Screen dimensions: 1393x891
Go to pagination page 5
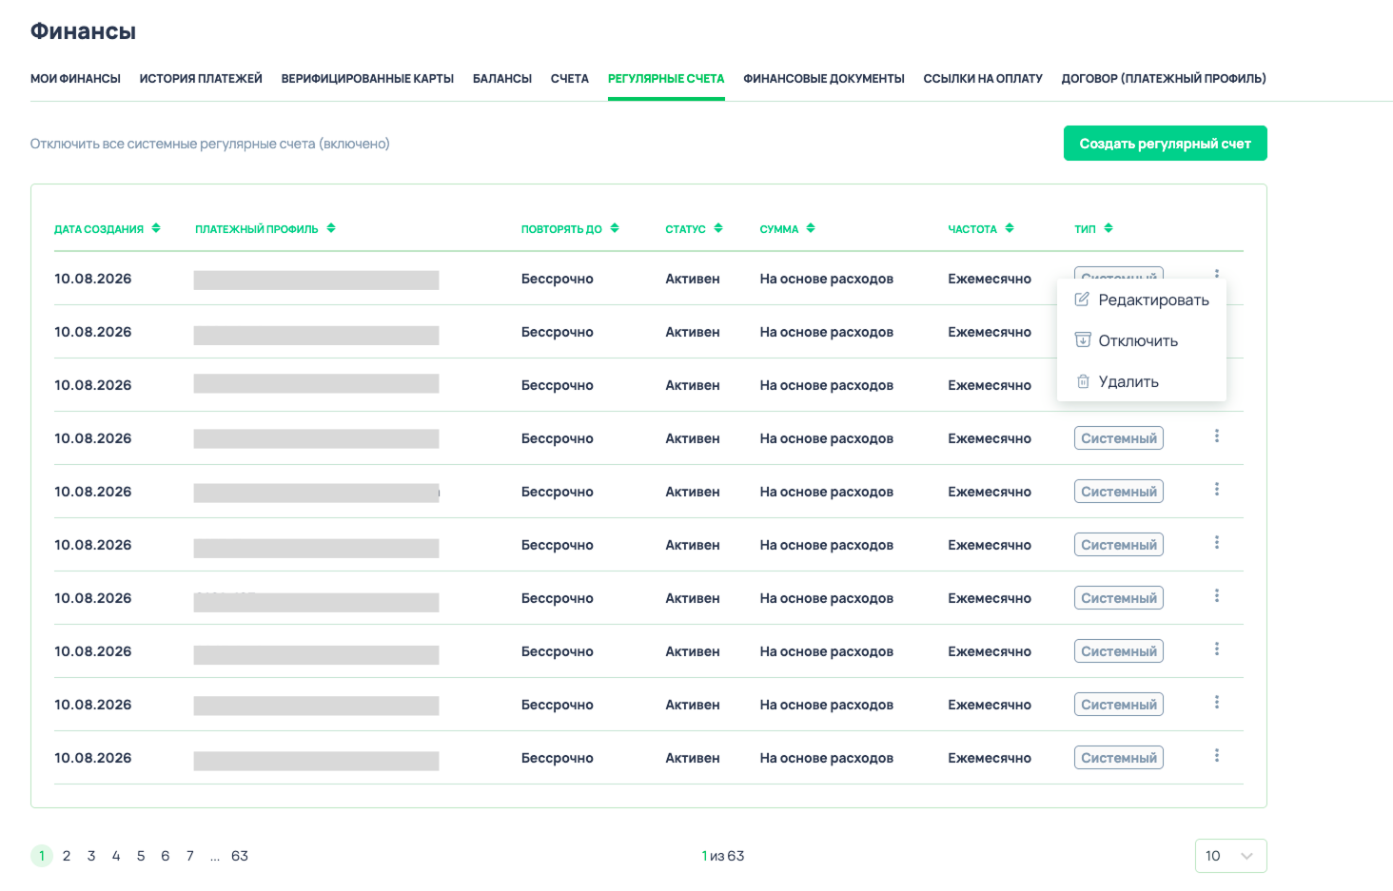141,856
